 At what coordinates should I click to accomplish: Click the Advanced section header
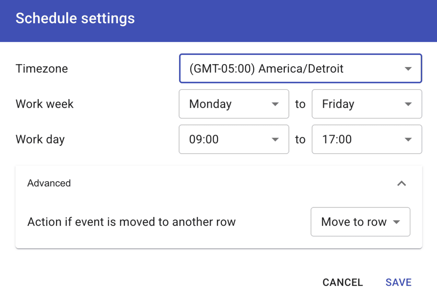coord(49,183)
